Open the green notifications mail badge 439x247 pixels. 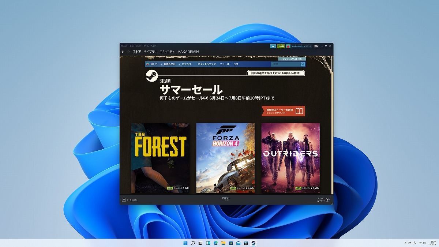coord(282,46)
